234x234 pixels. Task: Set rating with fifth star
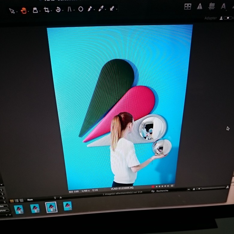point(168,186)
